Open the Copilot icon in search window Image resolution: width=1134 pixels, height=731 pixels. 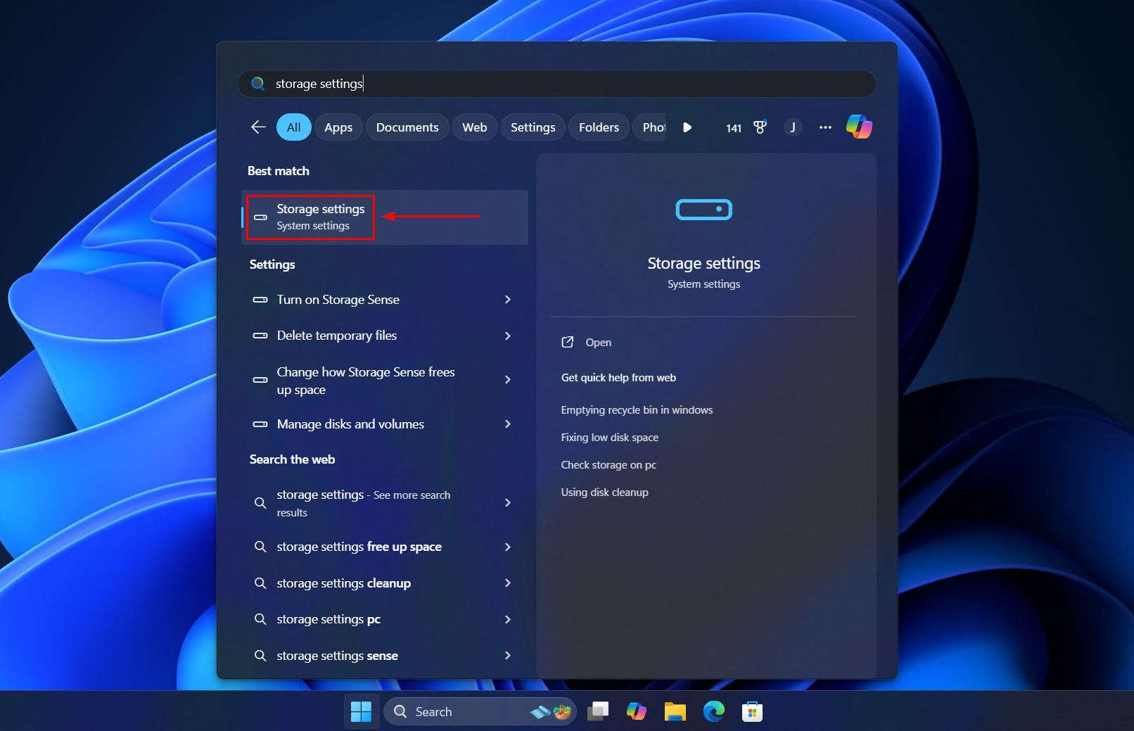[859, 127]
